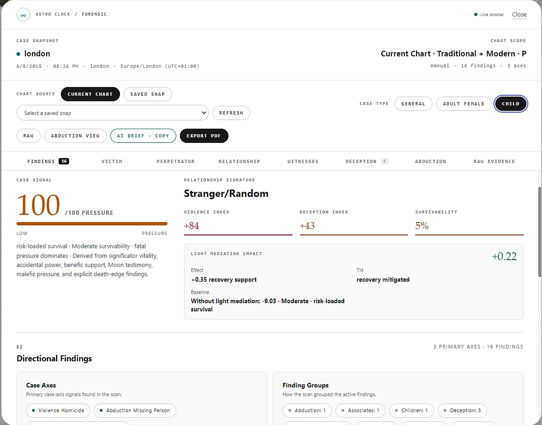Screen dimensions: 542x425
Task: Switch chart source to Saved Snap
Action: tap(147, 94)
